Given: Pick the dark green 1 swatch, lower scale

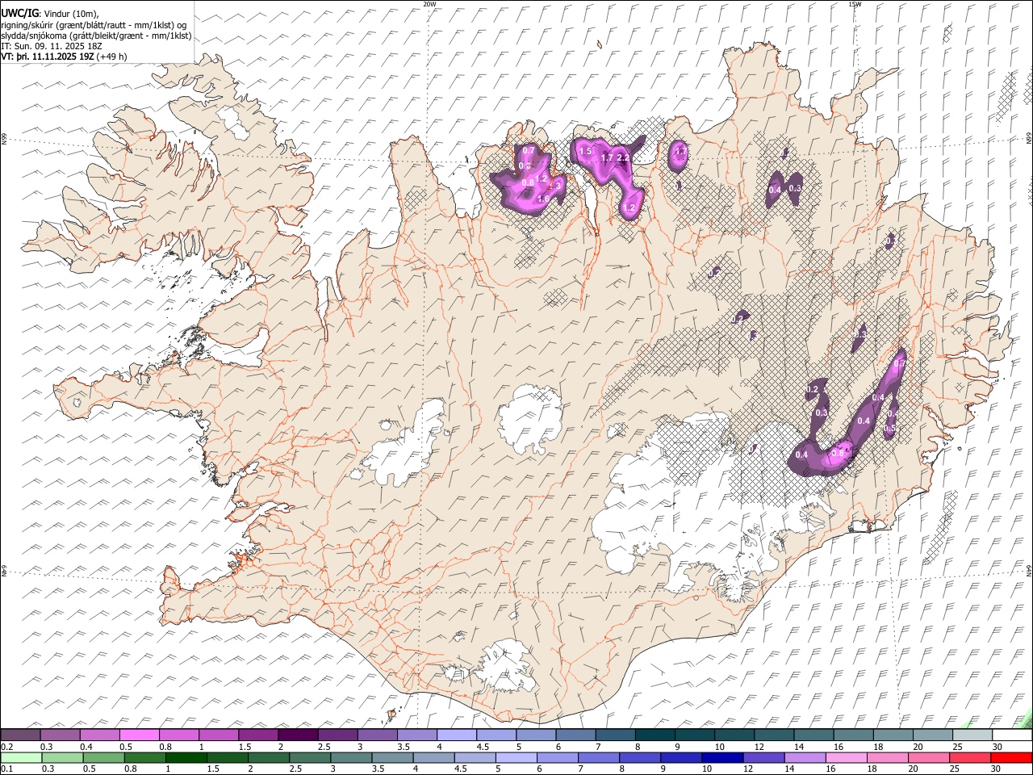Looking at the screenshot, I should pyautogui.click(x=186, y=757).
